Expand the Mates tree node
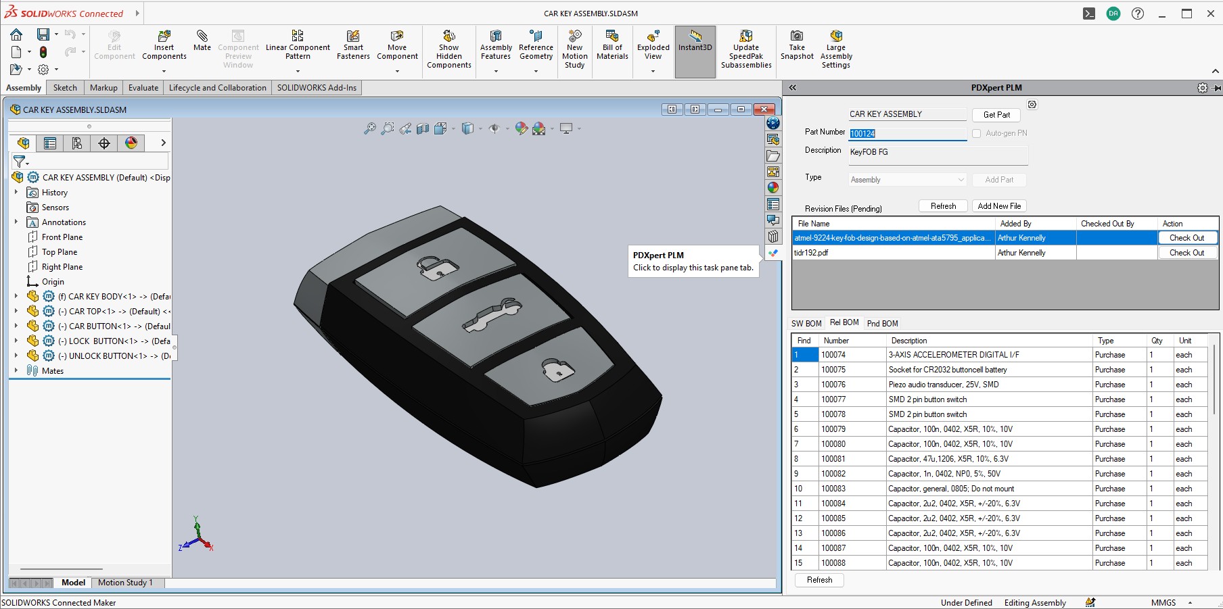 pos(16,370)
